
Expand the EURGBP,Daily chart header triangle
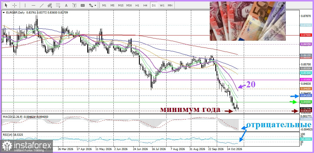[4, 12]
